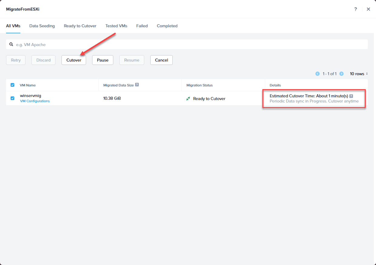Open the Tested VMs tab

coord(116,26)
